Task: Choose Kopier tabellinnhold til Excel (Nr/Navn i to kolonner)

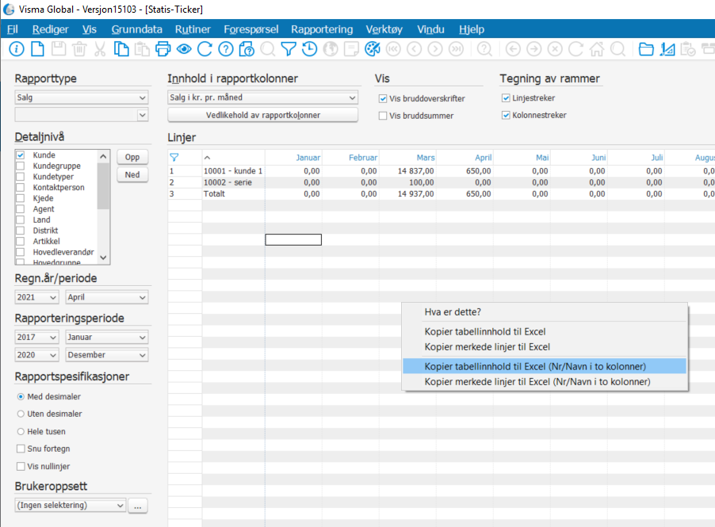Action: [x=535, y=366]
